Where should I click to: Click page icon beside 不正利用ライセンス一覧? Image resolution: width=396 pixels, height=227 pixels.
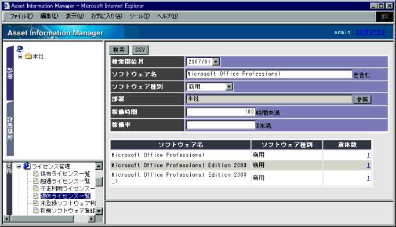(36, 188)
